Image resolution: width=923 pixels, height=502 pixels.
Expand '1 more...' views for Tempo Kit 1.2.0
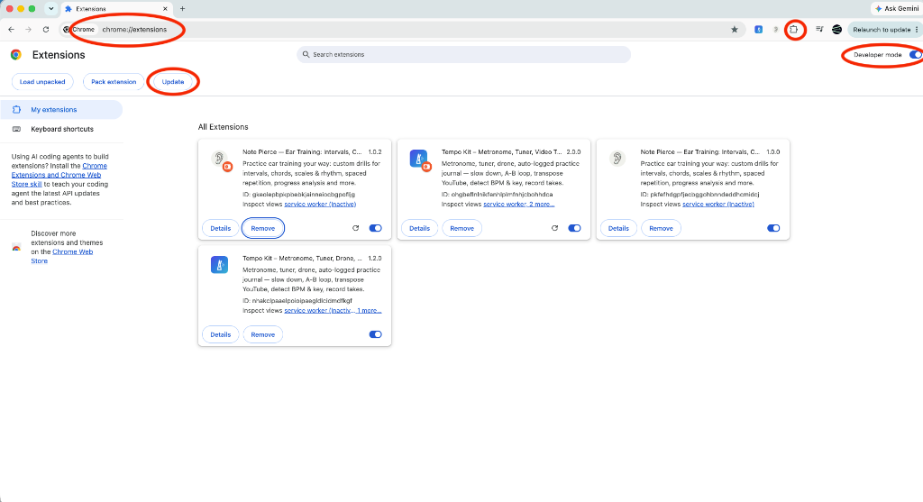pos(369,310)
